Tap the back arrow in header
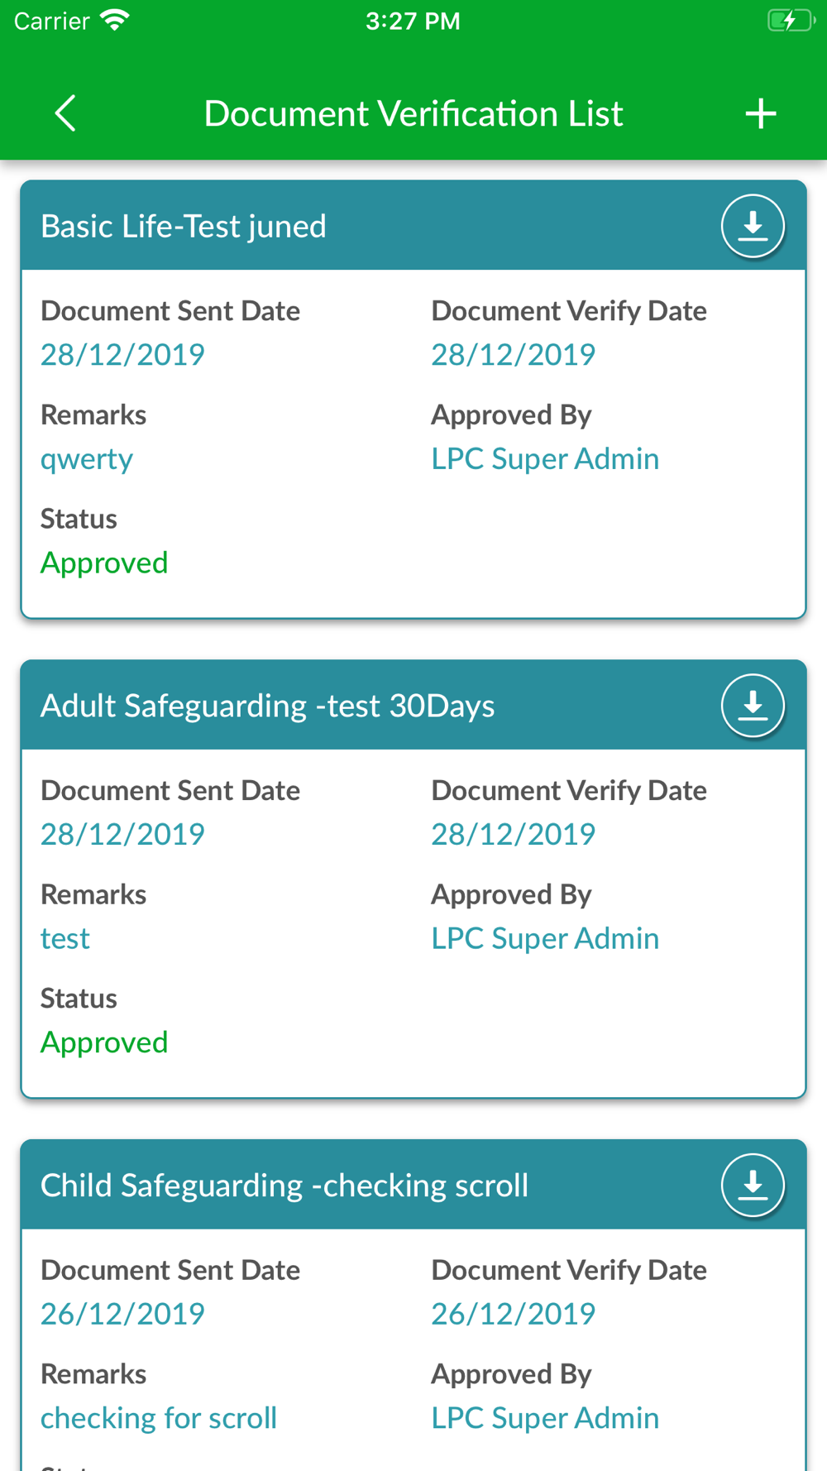This screenshot has height=1471, width=827. point(65,113)
